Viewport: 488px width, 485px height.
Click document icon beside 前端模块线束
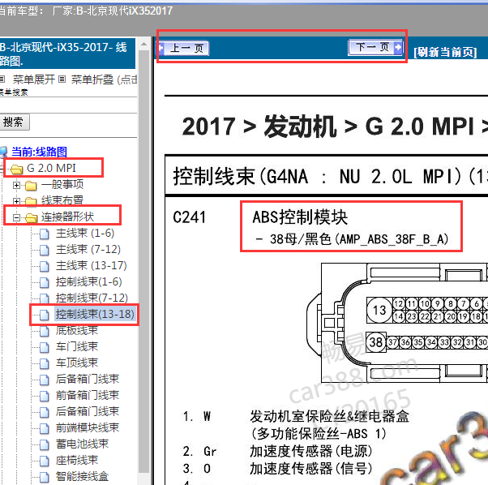pyautogui.click(x=45, y=428)
